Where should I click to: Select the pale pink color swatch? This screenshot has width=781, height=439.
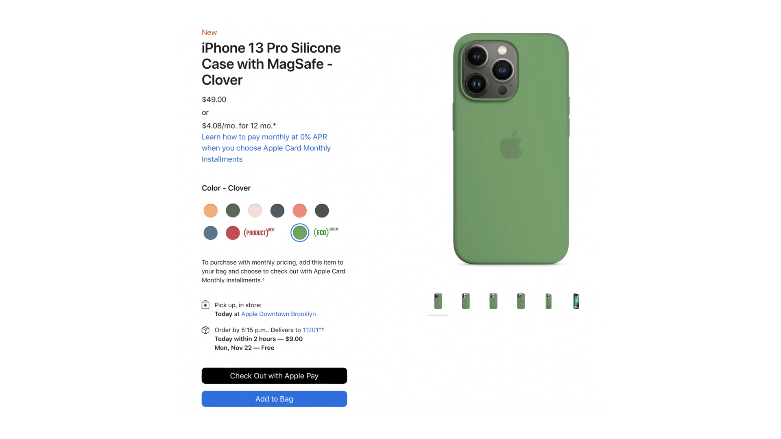pos(255,211)
